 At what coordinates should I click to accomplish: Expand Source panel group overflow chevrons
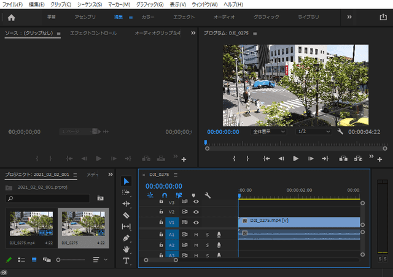coord(193,33)
